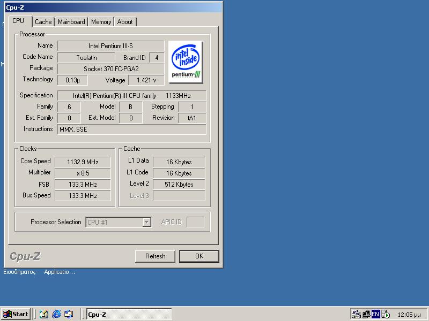Select the Memory tab

[x=101, y=22]
